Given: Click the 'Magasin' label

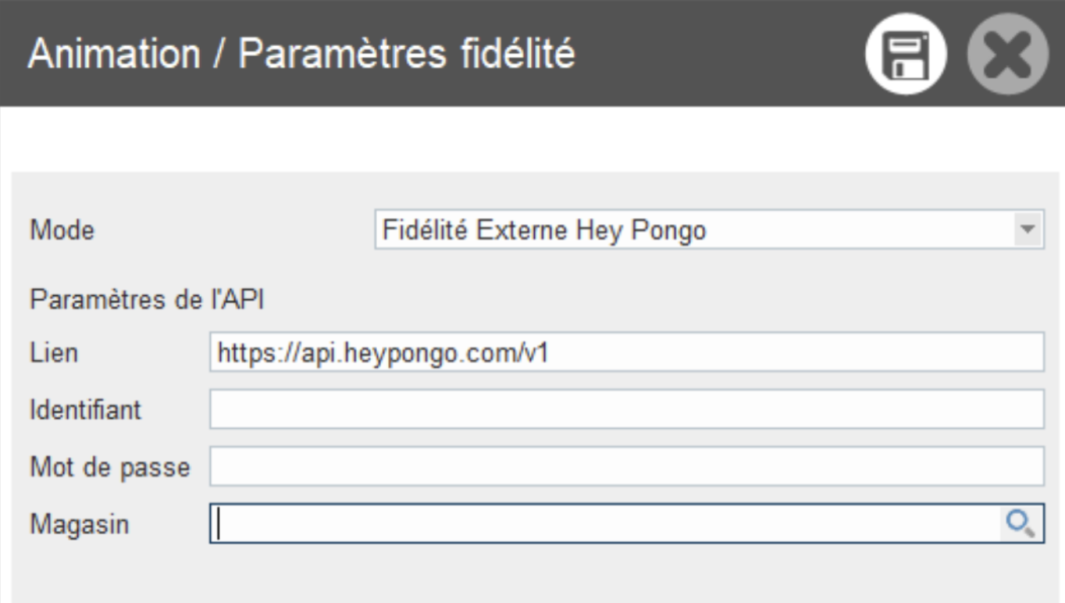Looking at the screenshot, I should [x=79, y=524].
